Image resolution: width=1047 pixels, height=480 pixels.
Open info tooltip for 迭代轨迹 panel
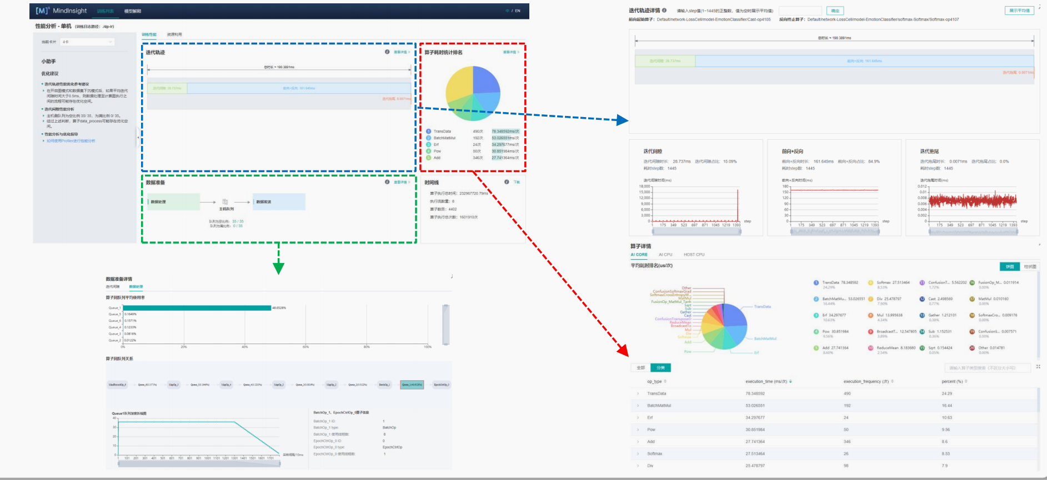click(387, 52)
